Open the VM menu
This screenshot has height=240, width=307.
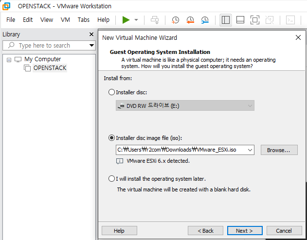click(x=65, y=20)
